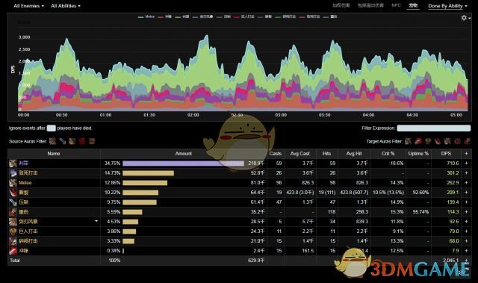Open the Done By Ability dropdown
Image resolution: width=478 pixels, height=283 pixels.
[447, 6]
